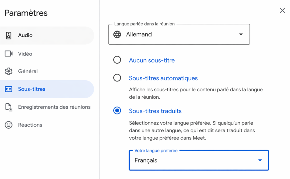Click the Aucun sous-titre label text

point(152,60)
